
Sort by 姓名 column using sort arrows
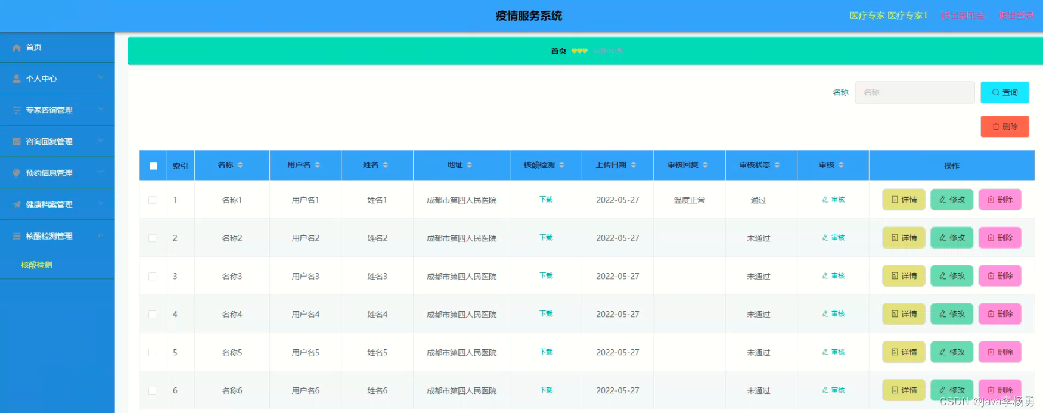386,165
